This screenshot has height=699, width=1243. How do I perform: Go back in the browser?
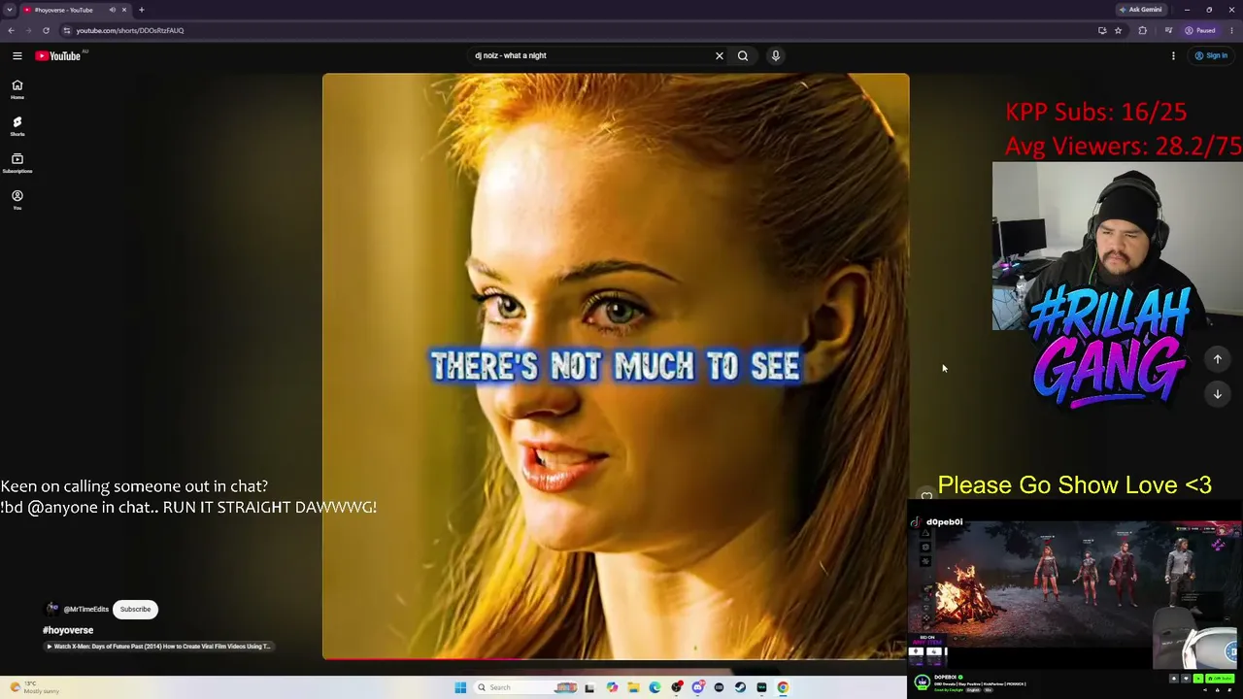11,30
